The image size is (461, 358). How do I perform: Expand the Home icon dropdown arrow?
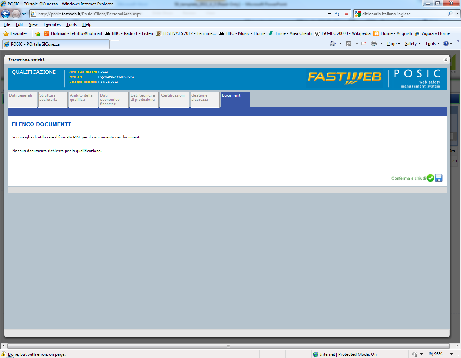[340, 44]
